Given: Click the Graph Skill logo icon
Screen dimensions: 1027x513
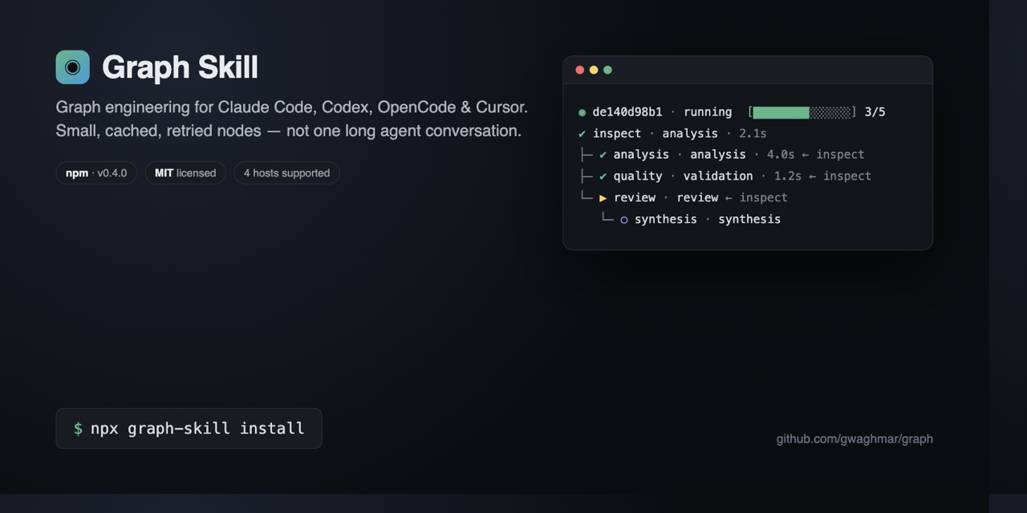Looking at the screenshot, I should point(72,67).
